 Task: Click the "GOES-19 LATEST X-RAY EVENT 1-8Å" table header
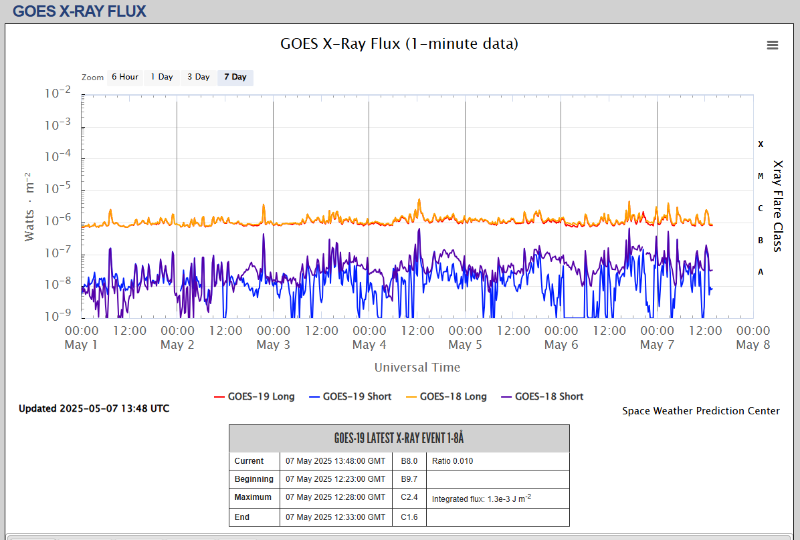click(x=399, y=438)
